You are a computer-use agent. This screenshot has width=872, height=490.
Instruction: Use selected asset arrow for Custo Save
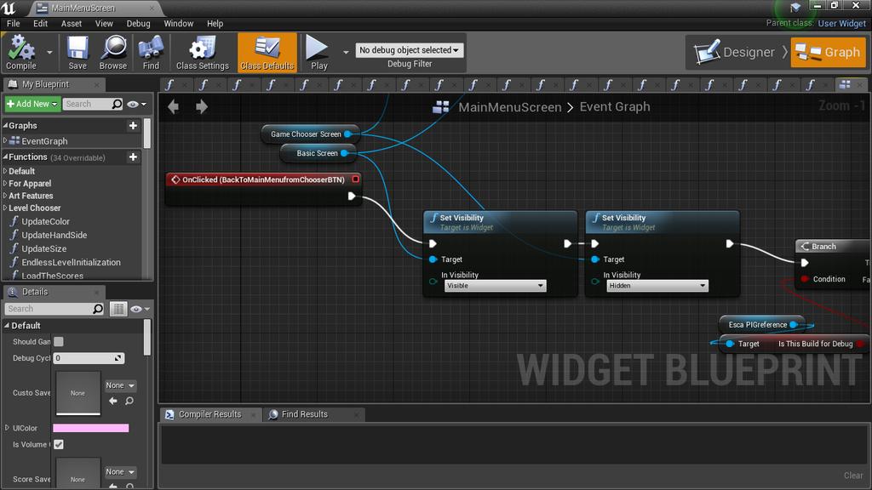click(x=113, y=401)
